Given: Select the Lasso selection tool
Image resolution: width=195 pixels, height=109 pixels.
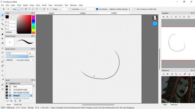Looking at the screenshot, I should tap(2, 53).
